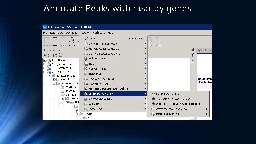Switch to the Track tab
256x144 pixels.
pos(205,50)
